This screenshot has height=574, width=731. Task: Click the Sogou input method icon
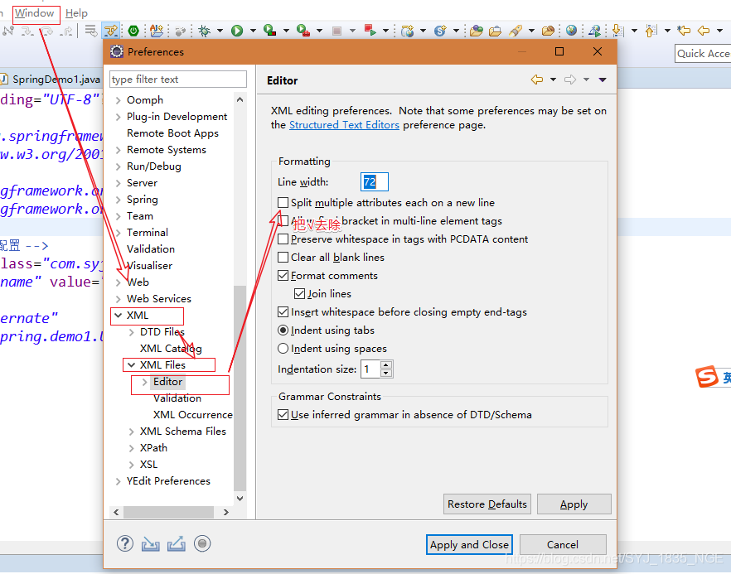pos(707,376)
